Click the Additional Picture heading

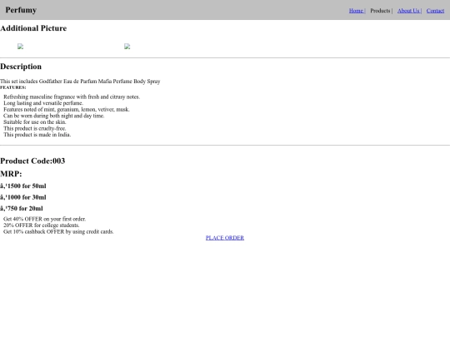click(33, 28)
